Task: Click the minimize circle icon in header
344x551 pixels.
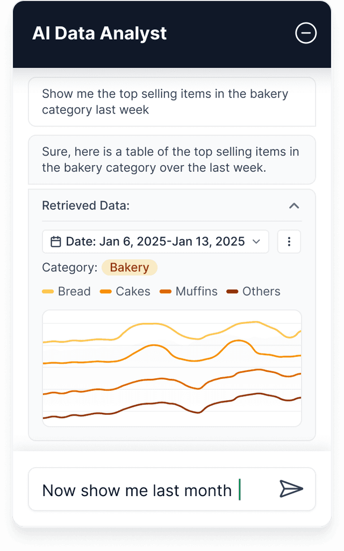Action: click(x=306, y=33)
